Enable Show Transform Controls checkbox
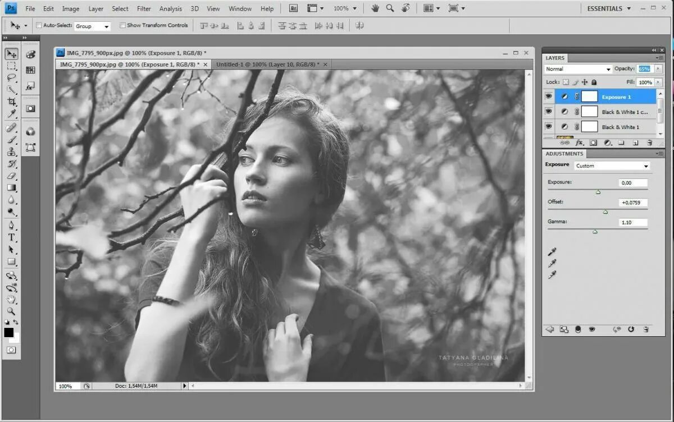The image size is (674, 422). point(122,25)
